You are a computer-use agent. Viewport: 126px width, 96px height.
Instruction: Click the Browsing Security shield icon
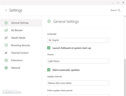click(6, 45)
